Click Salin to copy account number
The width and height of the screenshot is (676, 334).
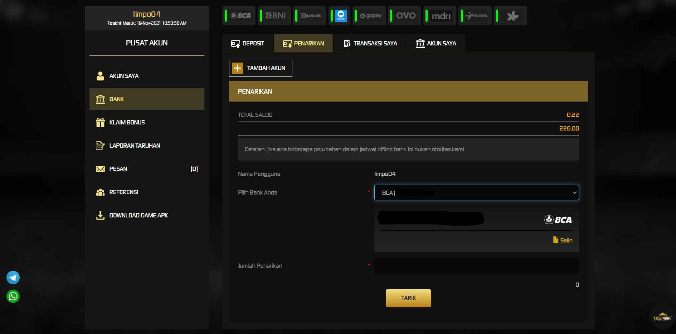click(562, 240)
